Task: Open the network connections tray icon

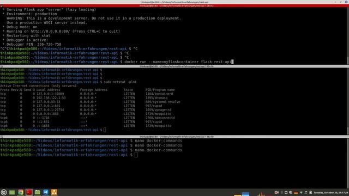Action: coord(301,192)
